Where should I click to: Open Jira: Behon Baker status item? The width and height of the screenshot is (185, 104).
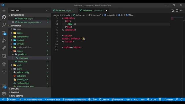(33, 99)
